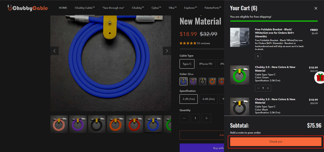Click the purple Buy with button
Screen dimensions: 324x152
(202, 148)
